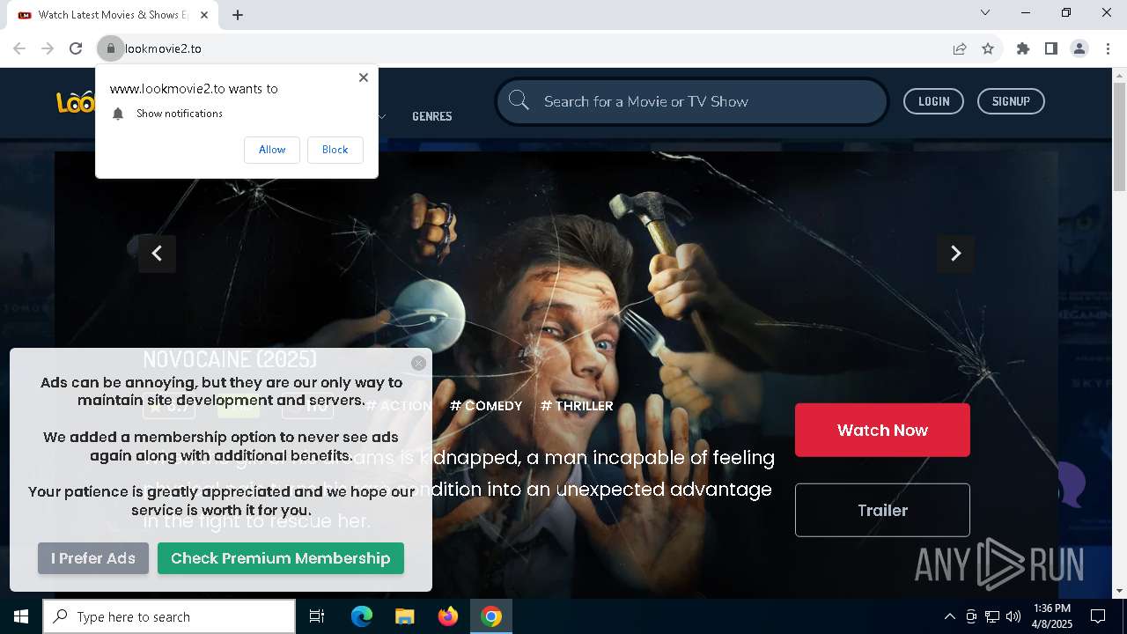Launch Firefox from the taskbar
1127x634 pixels.
coord(448,616)
